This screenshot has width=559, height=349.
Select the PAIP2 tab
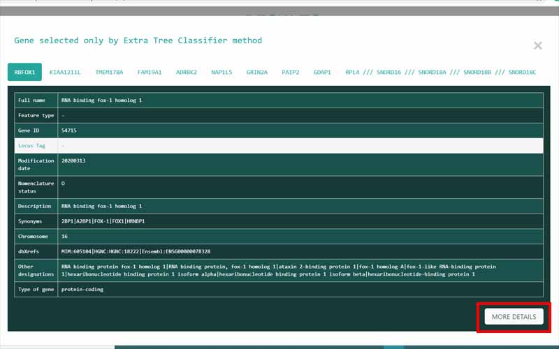291,72
